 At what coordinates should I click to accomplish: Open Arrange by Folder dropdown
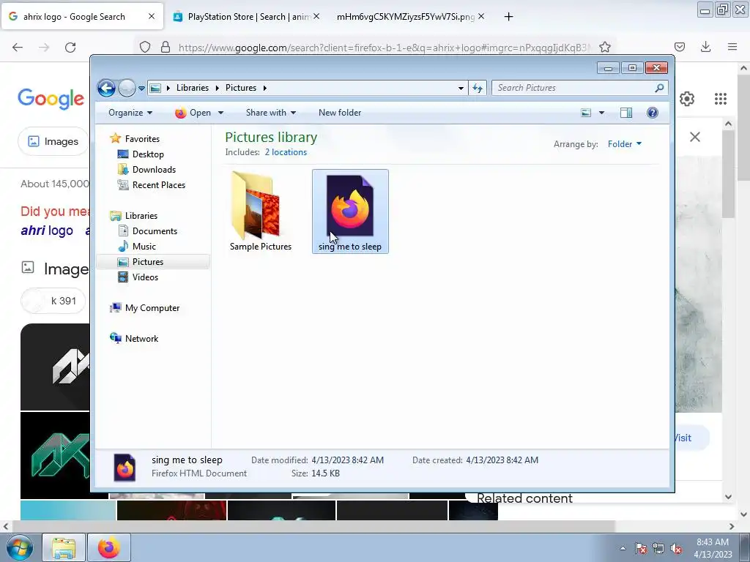(624, 144)
